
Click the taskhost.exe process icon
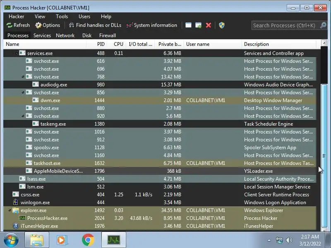(29, 163)
